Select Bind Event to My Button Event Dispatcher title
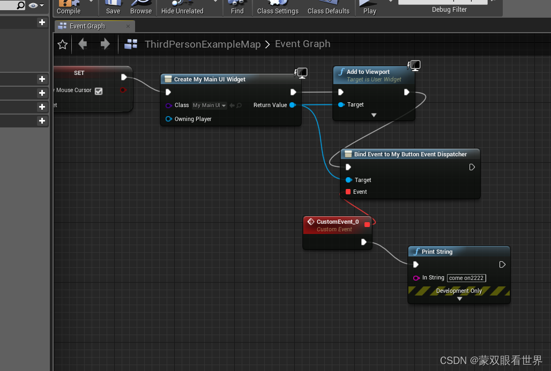This screenshot has width=551, height=371. 411,154
